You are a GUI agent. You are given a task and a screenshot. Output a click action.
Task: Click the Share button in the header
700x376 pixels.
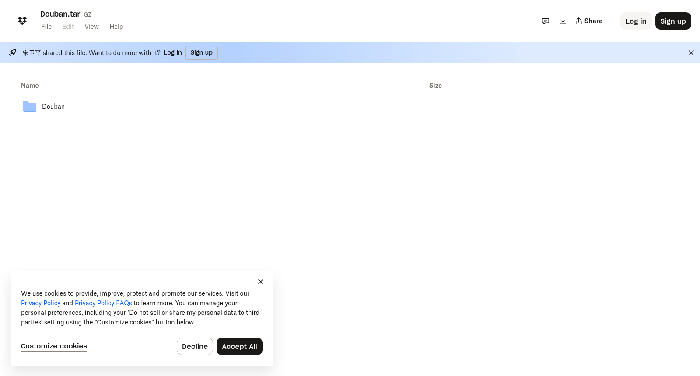pos(589,21)
